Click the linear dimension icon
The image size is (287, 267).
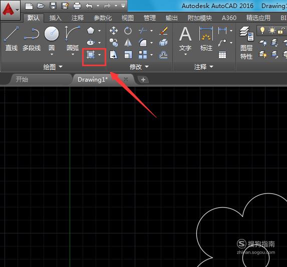222,31
